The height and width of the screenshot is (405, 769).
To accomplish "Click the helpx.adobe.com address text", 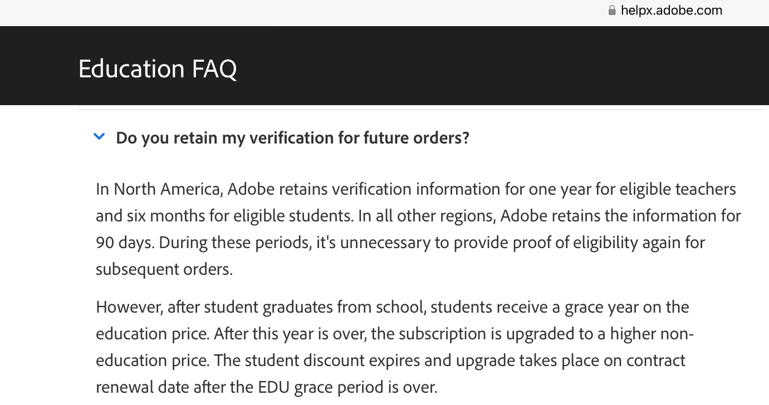I will pyautogui.click(x=671, y=11).
